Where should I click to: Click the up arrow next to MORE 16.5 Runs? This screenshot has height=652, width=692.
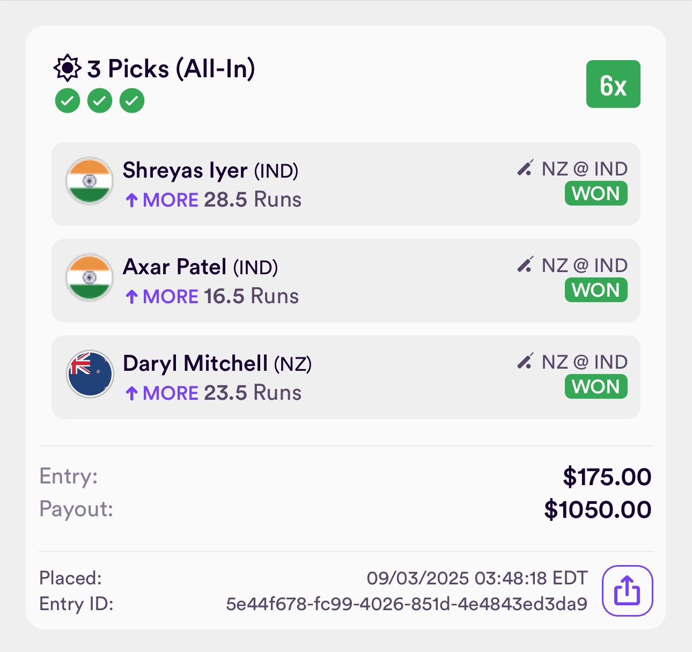click(132, 297)
